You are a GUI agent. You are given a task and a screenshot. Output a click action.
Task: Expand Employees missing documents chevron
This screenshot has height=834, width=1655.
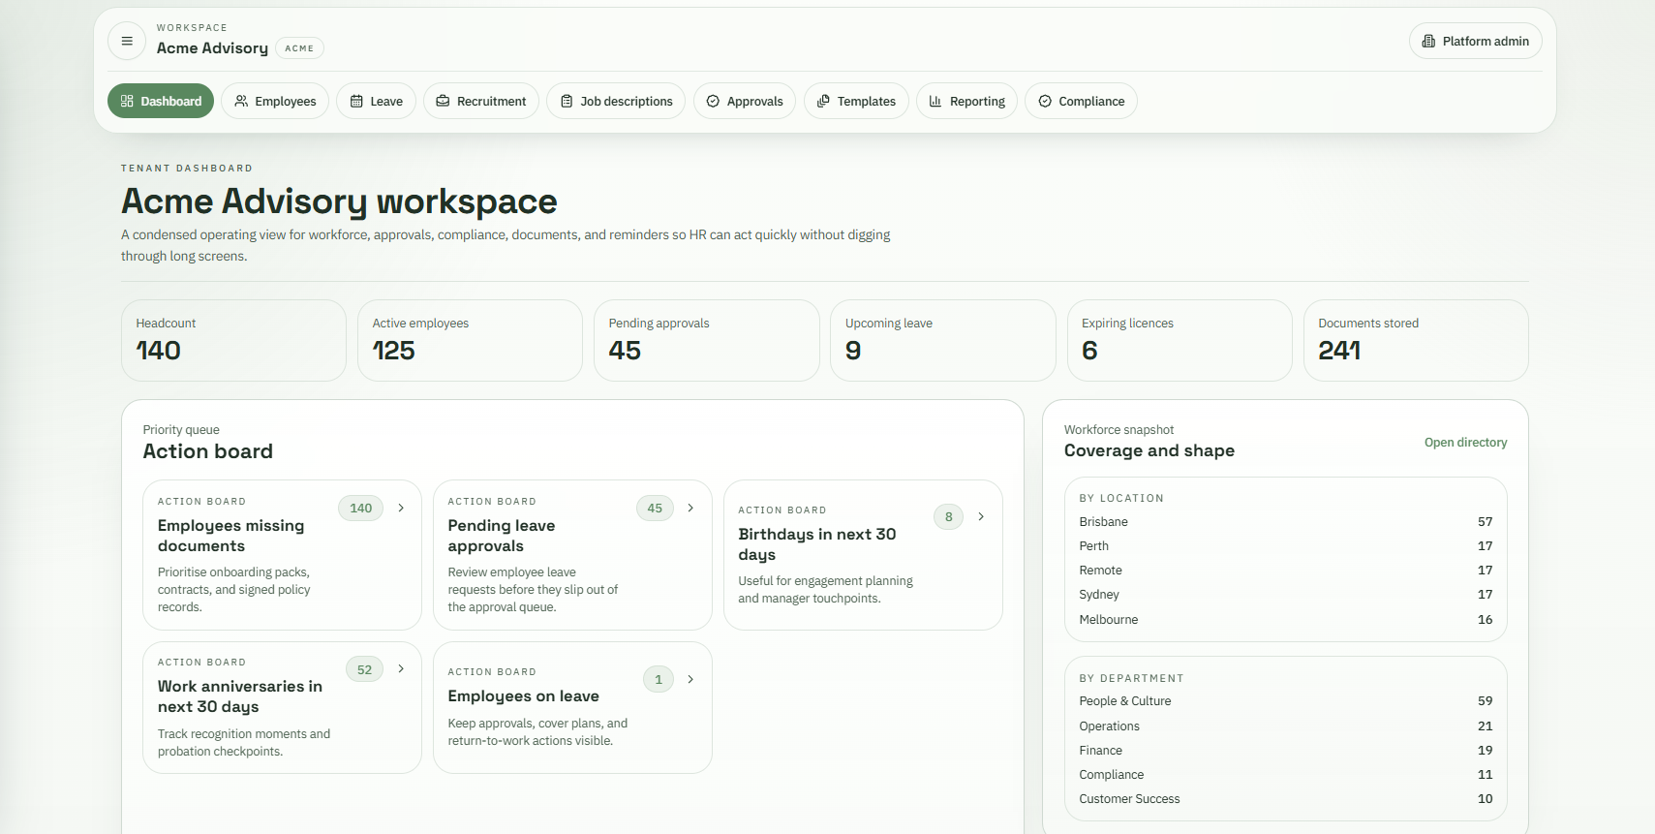401,508
